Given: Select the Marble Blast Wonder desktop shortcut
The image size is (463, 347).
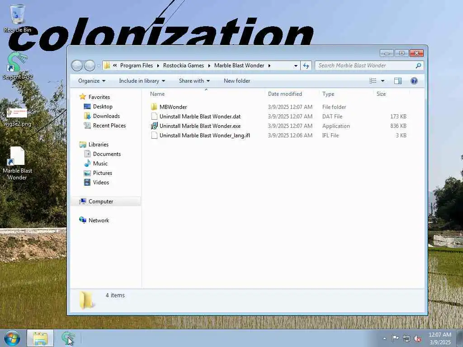Looking at the screenshot, I should click(17, 163).
